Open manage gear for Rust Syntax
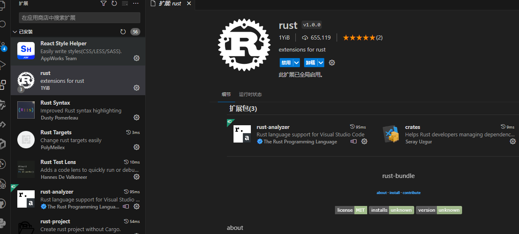This screenshot has height=234, width=519. pyautogui.click(x=137, y=117)
